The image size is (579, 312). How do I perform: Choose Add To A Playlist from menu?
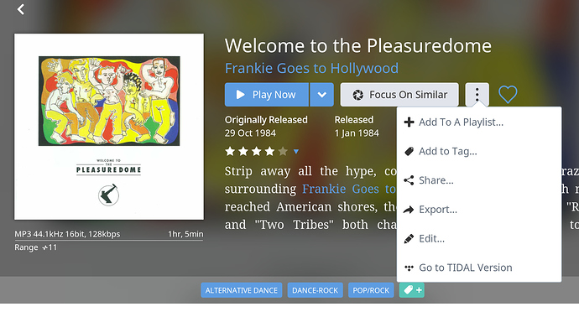[x=479, y=122]
